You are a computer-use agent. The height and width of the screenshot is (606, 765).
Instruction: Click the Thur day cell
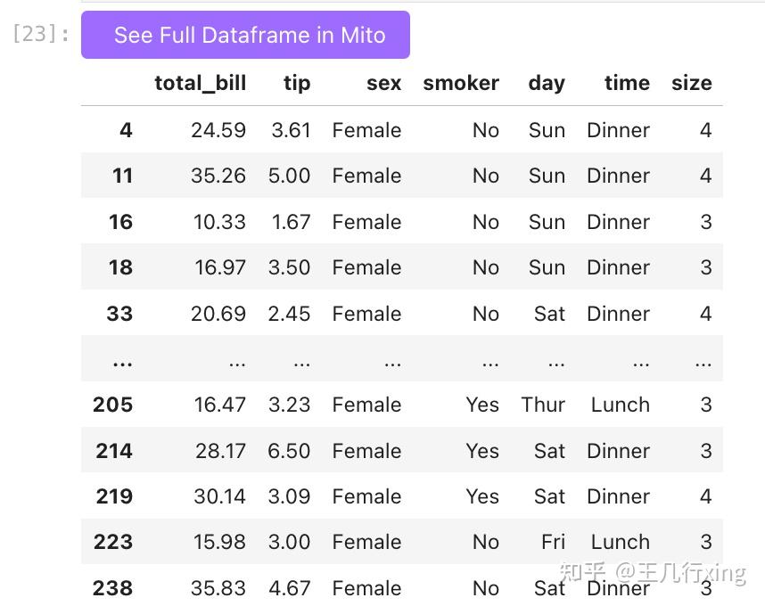click(543, 405)
